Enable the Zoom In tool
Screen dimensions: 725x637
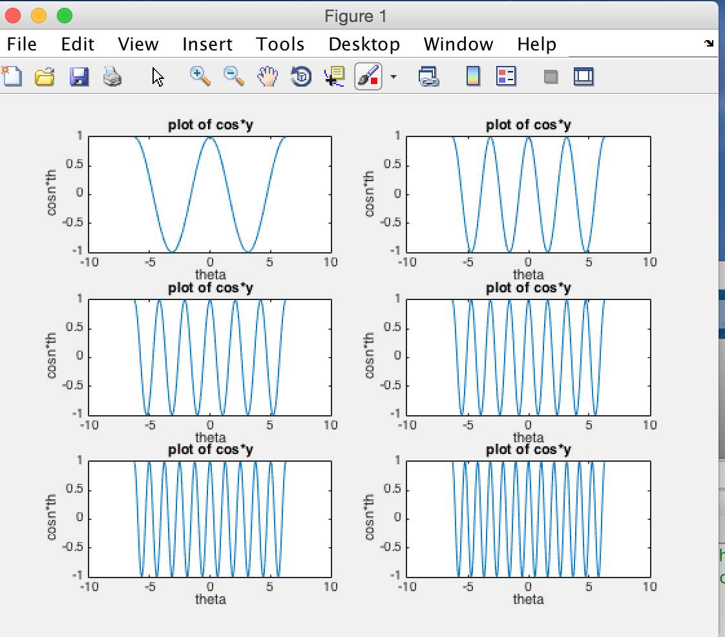click(x=200, y=77)
